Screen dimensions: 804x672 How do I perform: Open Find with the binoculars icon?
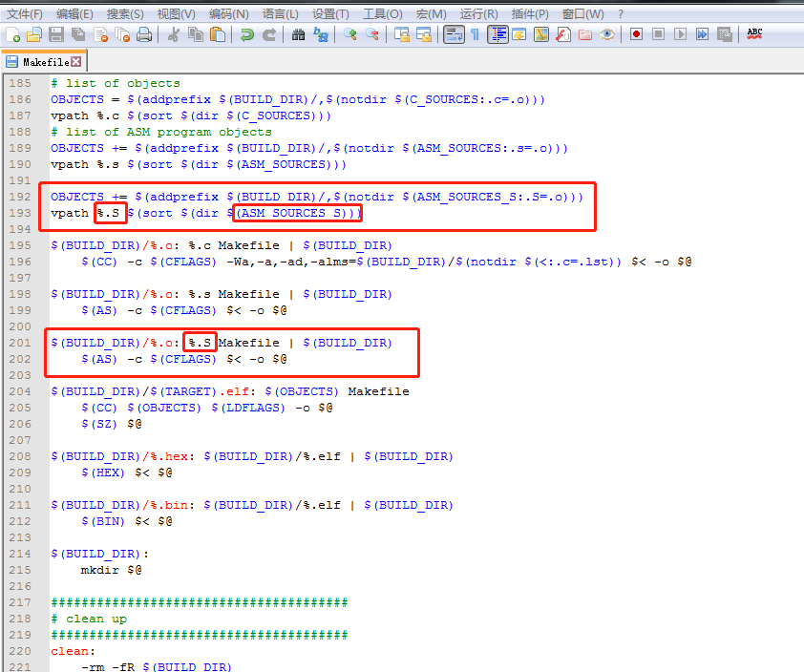(298, 34)
